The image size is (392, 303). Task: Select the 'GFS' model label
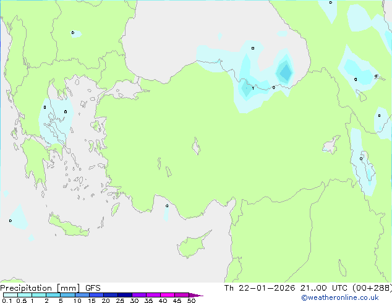(93, 288)
